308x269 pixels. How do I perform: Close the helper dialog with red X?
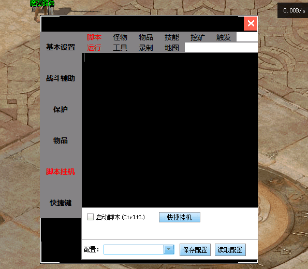(x=251, y=24)
